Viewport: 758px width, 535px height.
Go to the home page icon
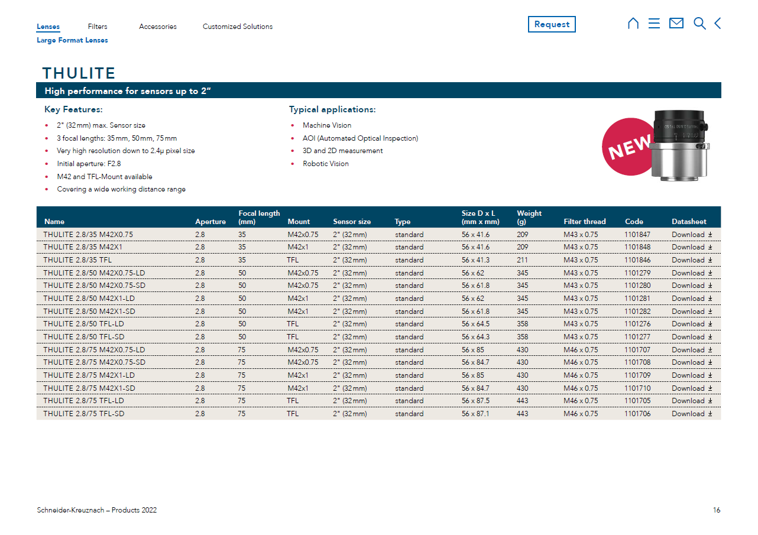click(x=633, y=24)
